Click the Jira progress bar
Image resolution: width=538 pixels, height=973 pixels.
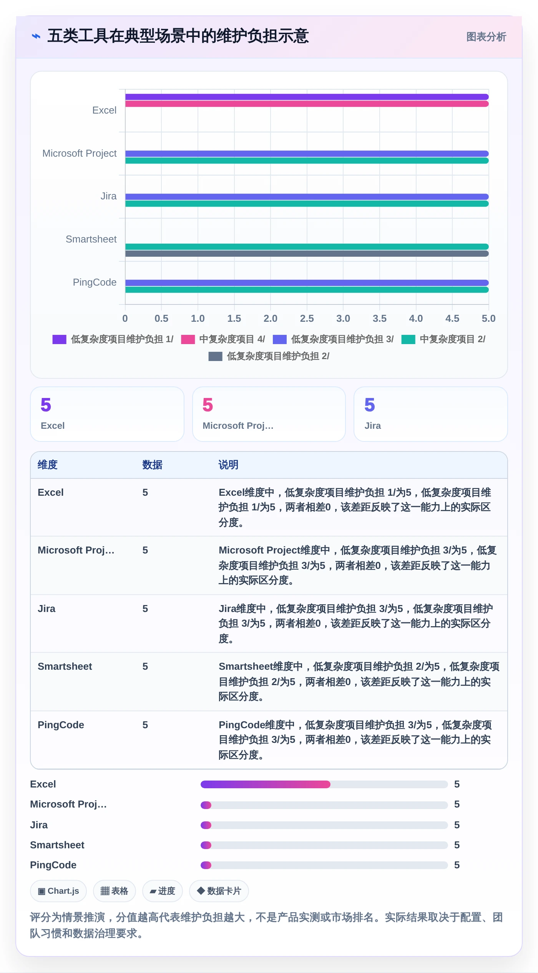click(x=324, y=825)
